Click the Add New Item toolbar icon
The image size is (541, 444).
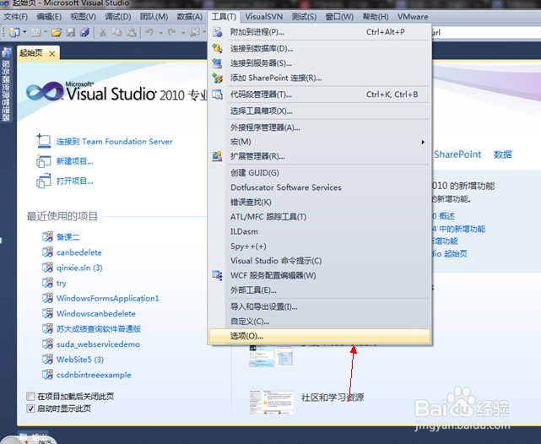tap(35, 32)
